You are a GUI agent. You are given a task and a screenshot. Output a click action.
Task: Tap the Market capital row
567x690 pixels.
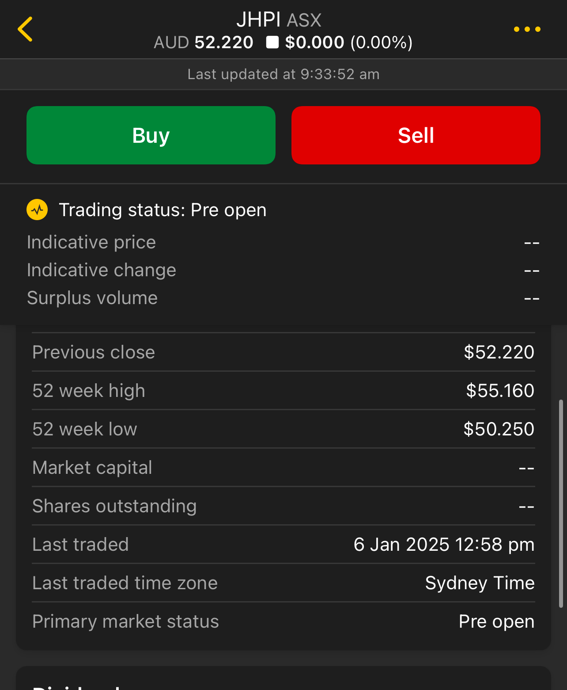click(x=283, y=468)
